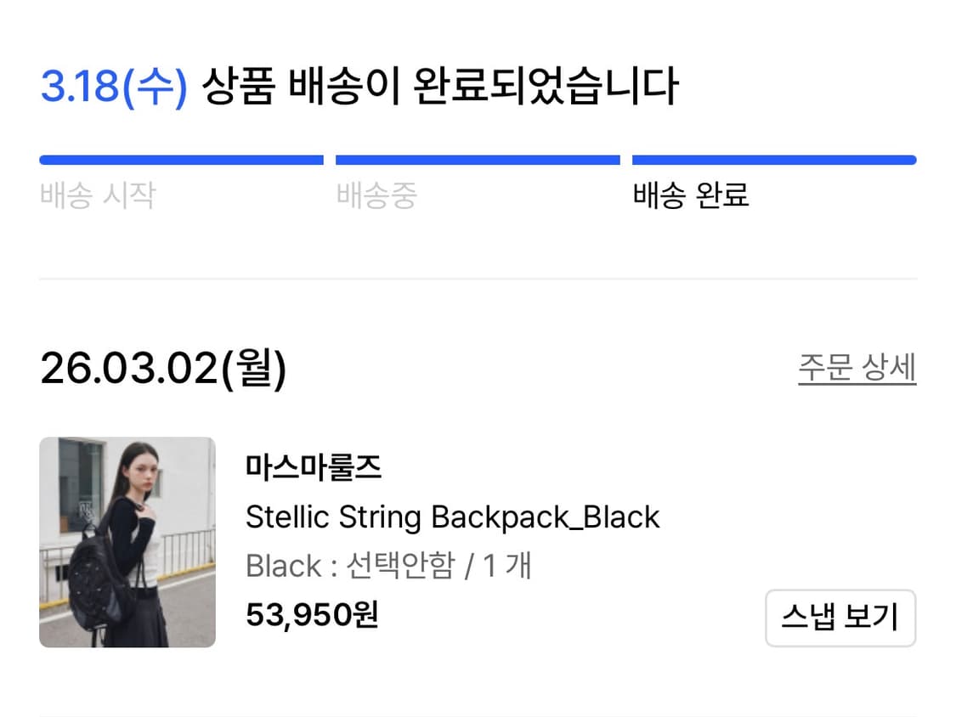Click the first blue progress bar segment
Viewport: 956px width, 717px height.
point(181,159)
